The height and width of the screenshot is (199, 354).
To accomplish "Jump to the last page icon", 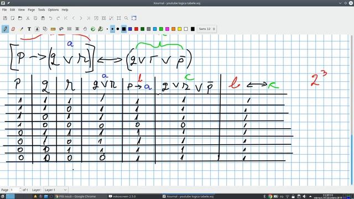I will (88, 18).
